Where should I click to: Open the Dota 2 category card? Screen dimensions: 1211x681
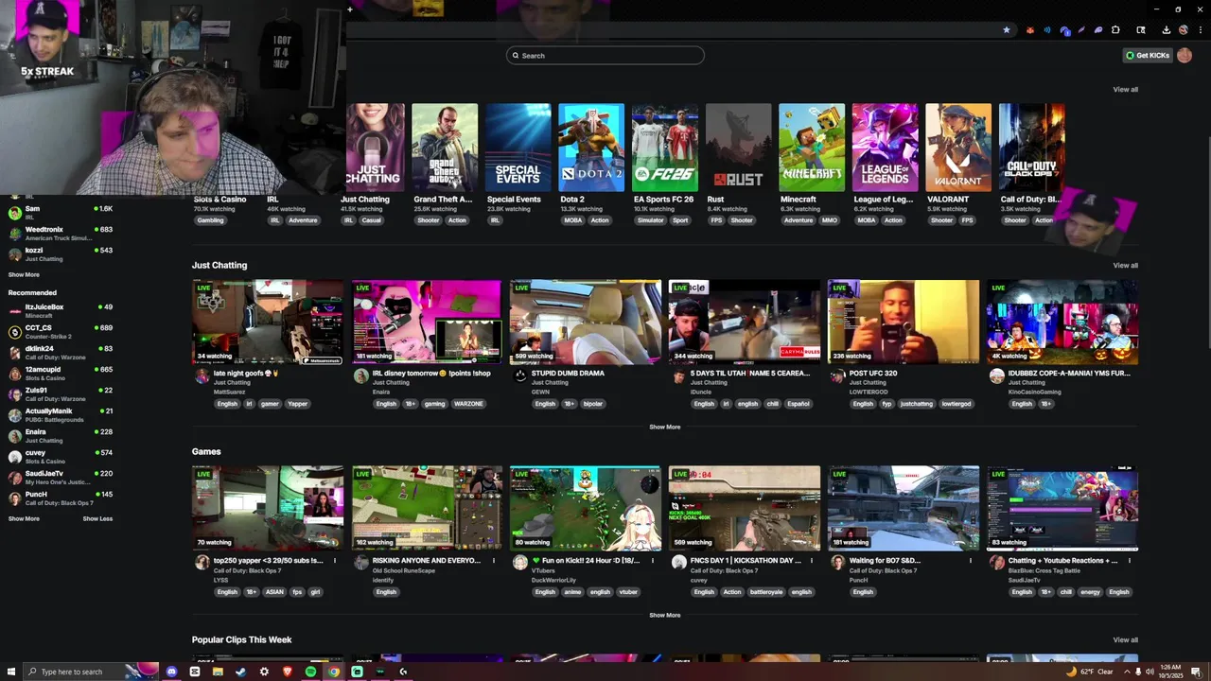[x=591, y=148]
